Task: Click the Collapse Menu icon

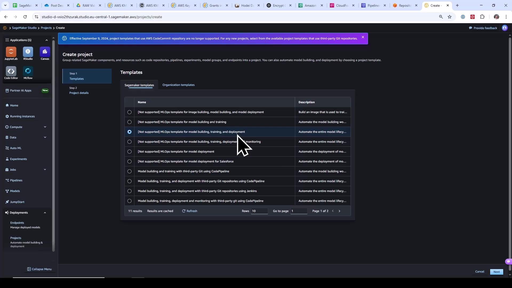Action: (29, 269)
